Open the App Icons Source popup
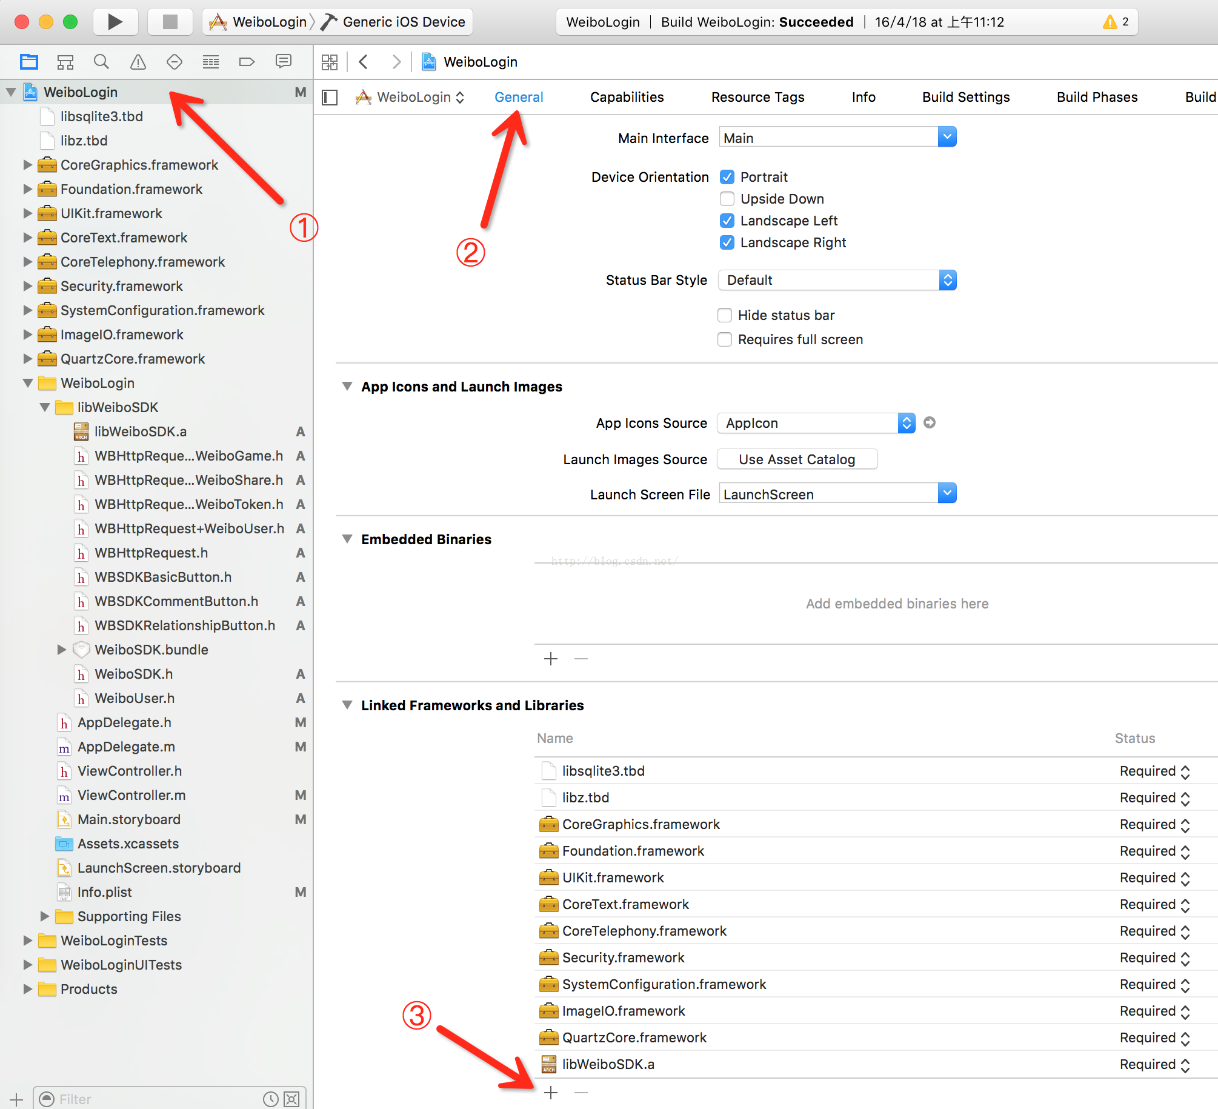This screenshot has width=1218, height=1109. (x=816, y=423)
